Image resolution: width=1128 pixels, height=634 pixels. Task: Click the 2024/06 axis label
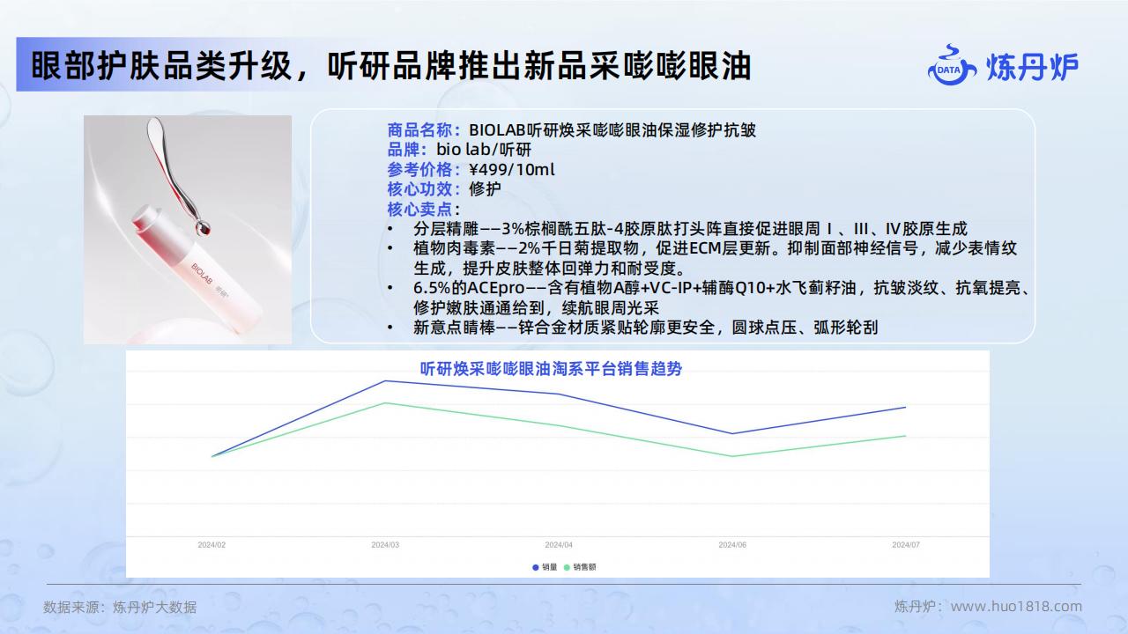tap(732, 545)
